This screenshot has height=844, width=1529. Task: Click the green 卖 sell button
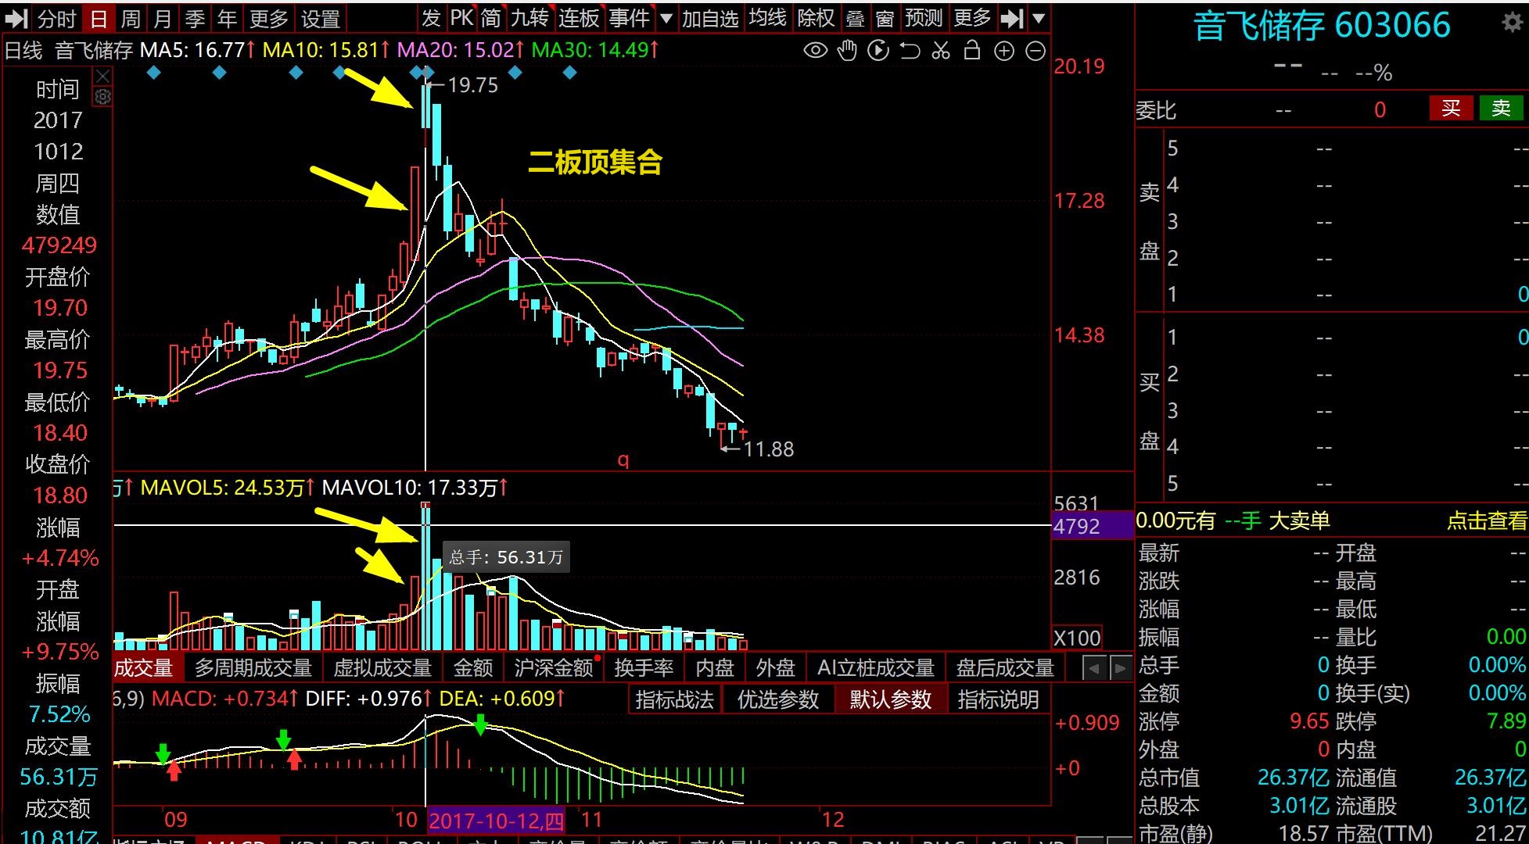click(1501, 109)
